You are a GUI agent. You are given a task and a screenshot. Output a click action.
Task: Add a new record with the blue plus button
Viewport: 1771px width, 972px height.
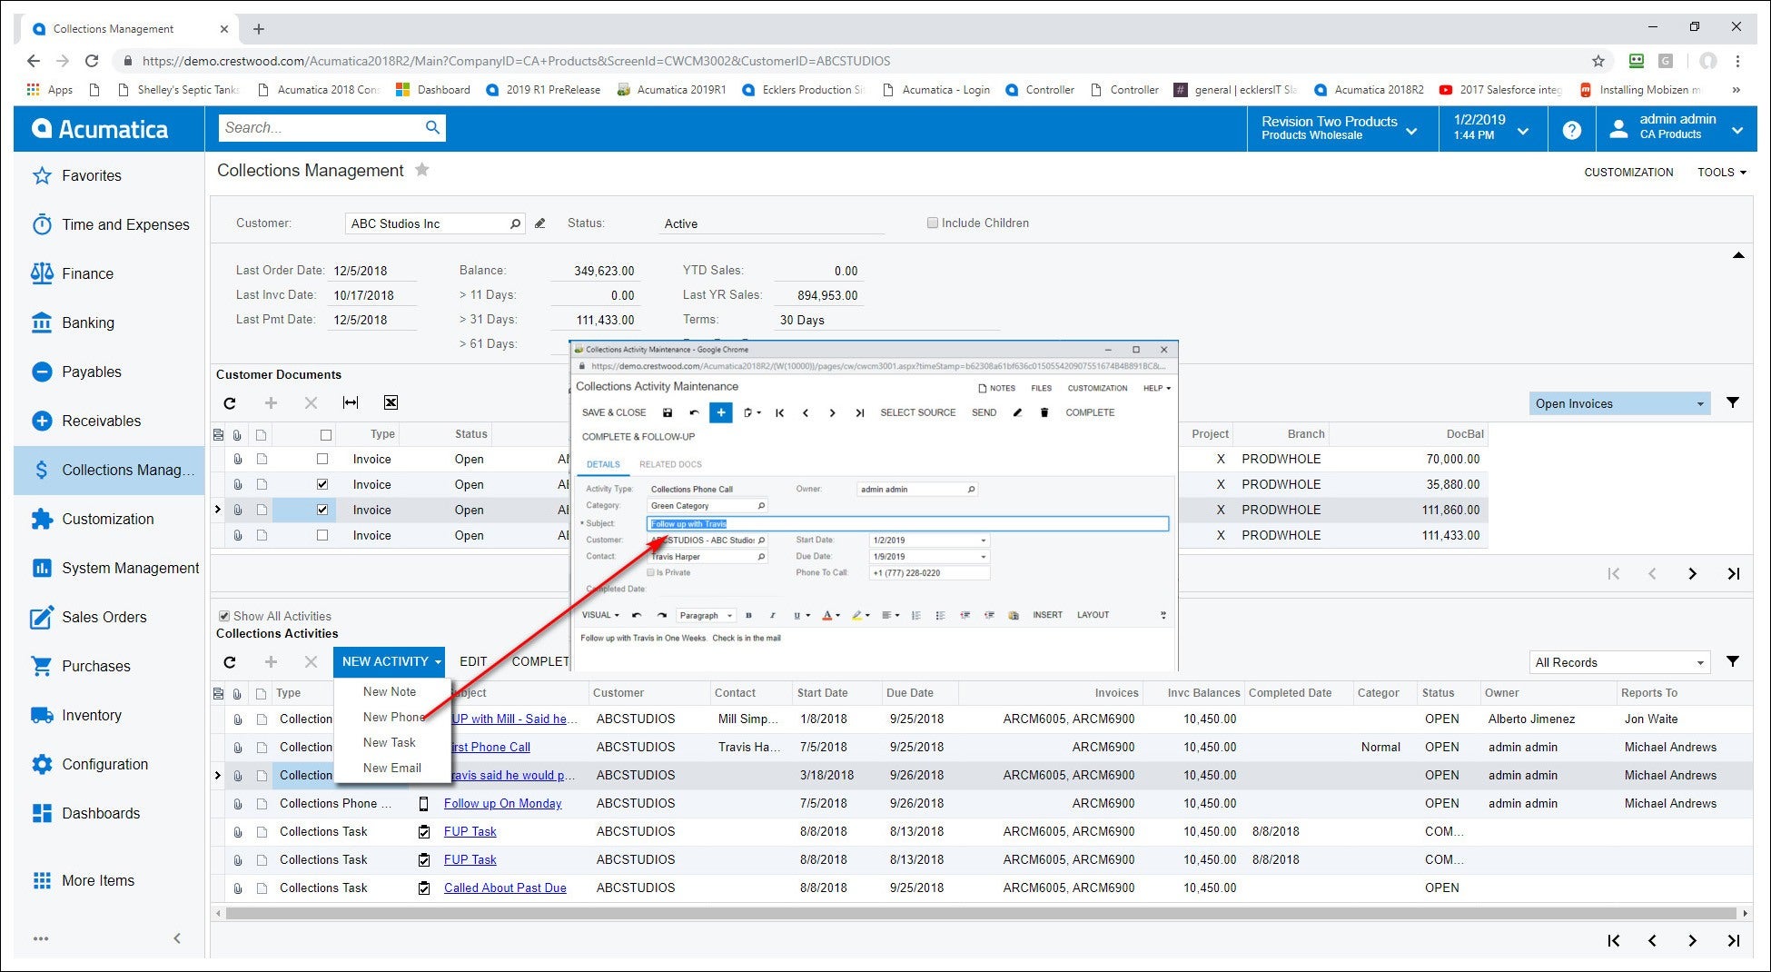point(720,412)
